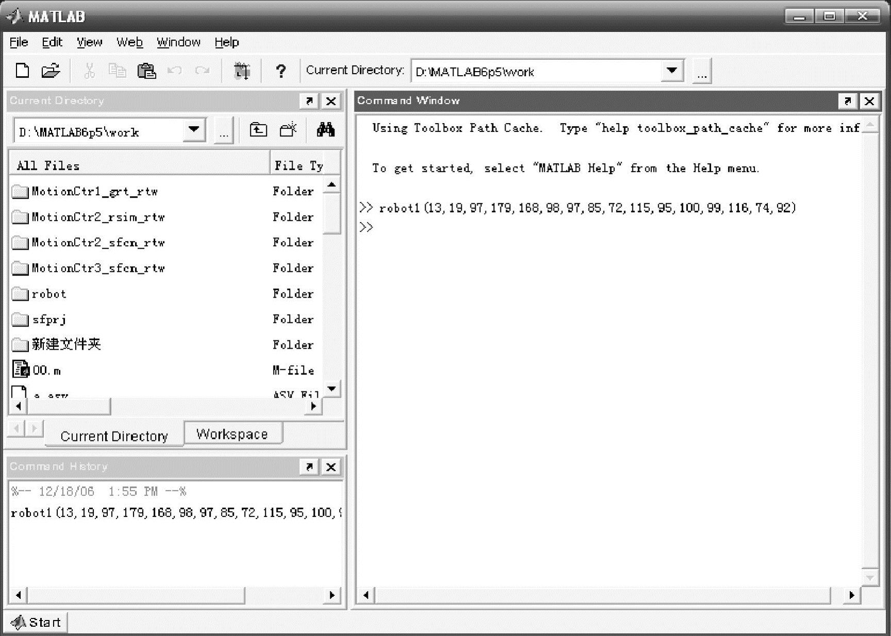Click the Redo toolbar icon
The image size is (891, 636).
pyautogui.click(x=203, y=71)
